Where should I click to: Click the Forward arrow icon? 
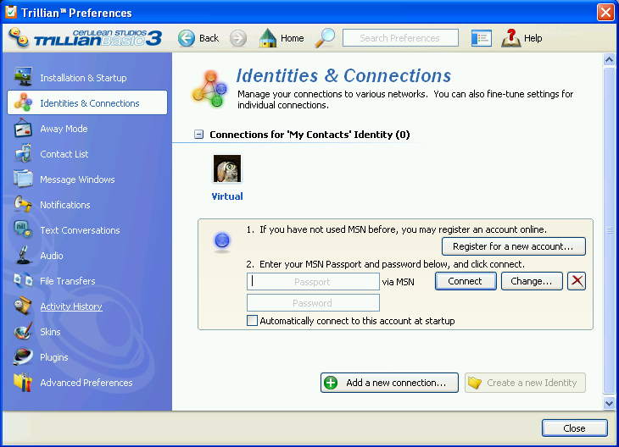(x=238, y=38)
